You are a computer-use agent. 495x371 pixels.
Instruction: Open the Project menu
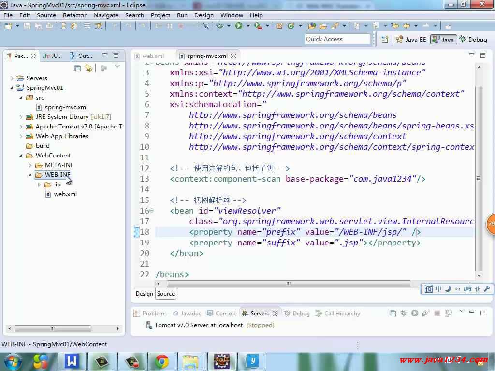tap(160, 15)
